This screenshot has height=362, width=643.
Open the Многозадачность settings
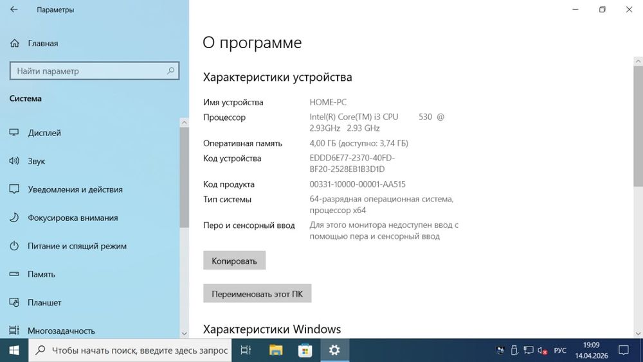click(52, 331)
